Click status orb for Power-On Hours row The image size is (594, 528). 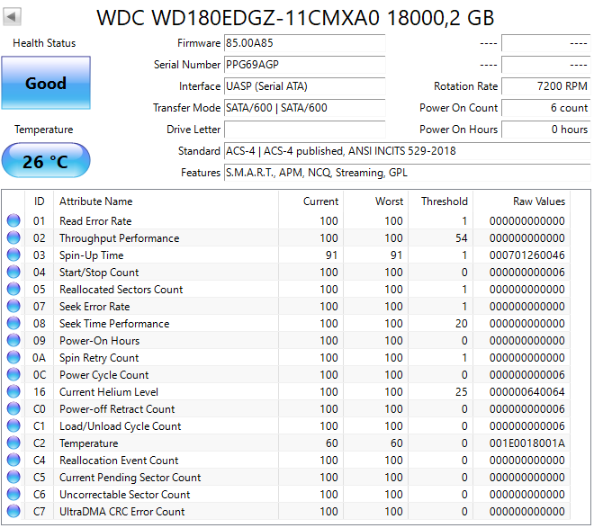click(x=13, y=340)
